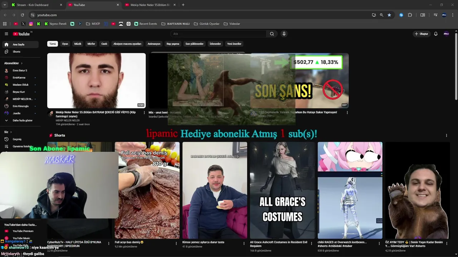Open the Shazam extension icon
Image resolution: width=458 pixels, height=257 pixels.
pos(401,15)
